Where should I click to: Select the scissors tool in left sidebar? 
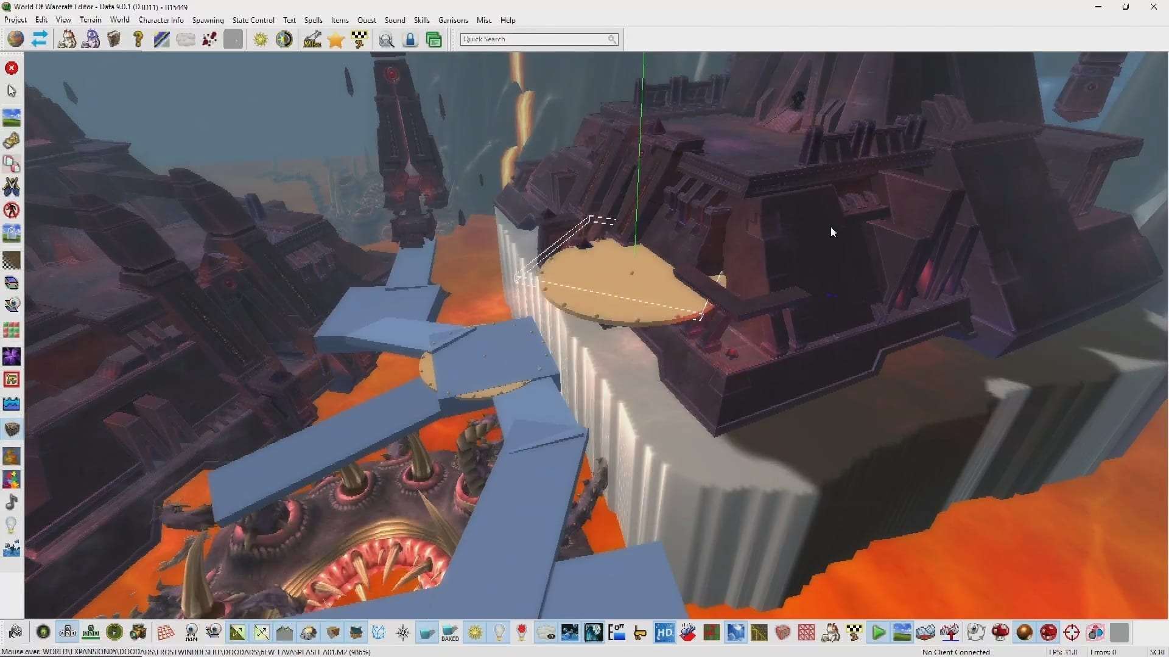pos(12,187)
